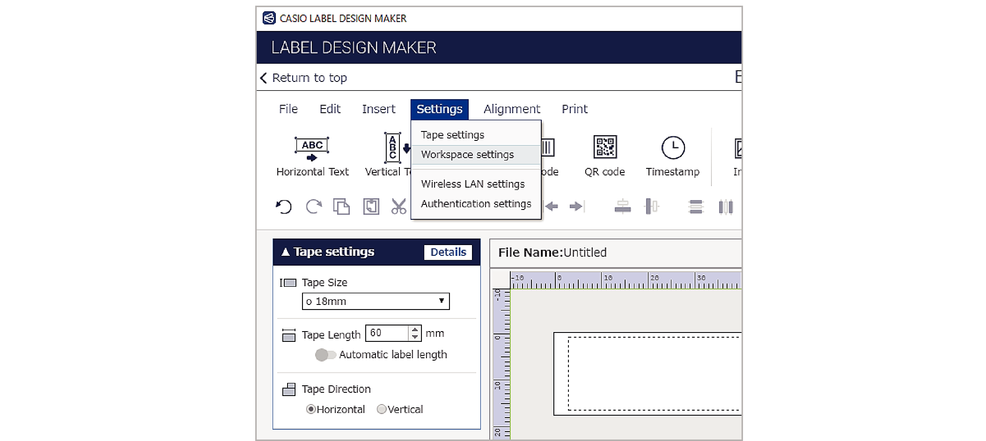986x441 pixels.
Task: Click the align-to-right-edge arrow icon
Action: (577, 207)
